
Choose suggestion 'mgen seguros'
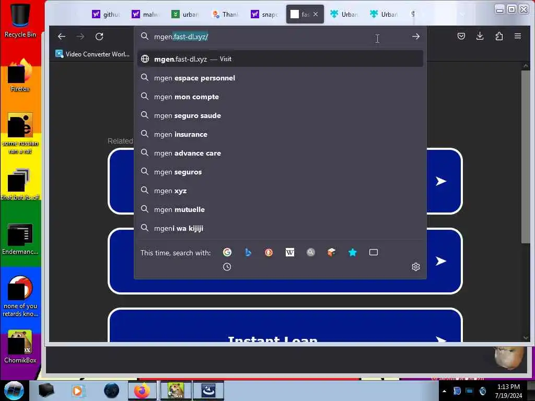280,172
